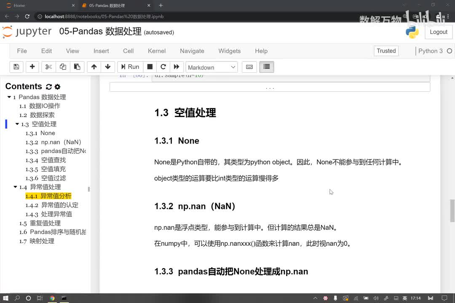Screen dimensions: 455x303
Task: Expand the collapsed output ellipsis cell
Action: 270,87
